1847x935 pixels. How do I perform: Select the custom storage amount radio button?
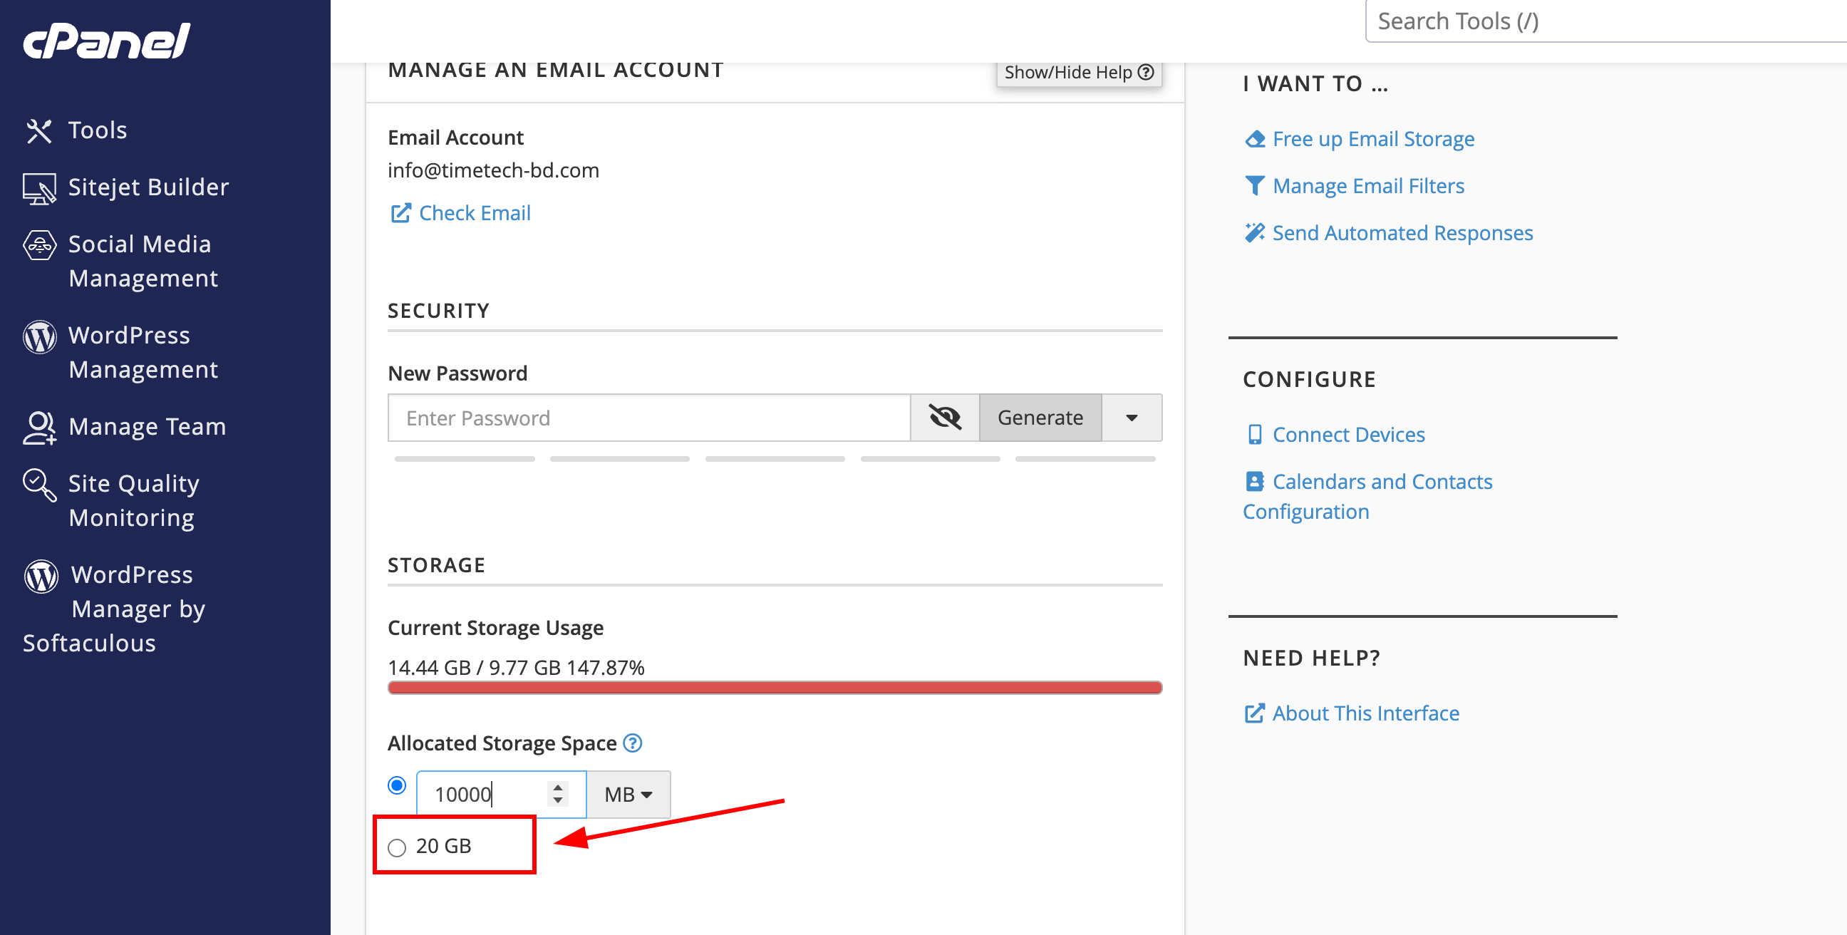coord(396,785)
